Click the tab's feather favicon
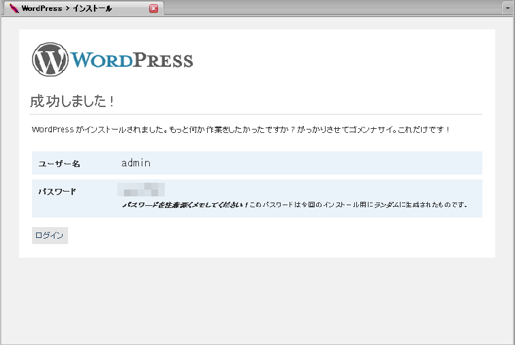515x345 pixels. (14, 8)
